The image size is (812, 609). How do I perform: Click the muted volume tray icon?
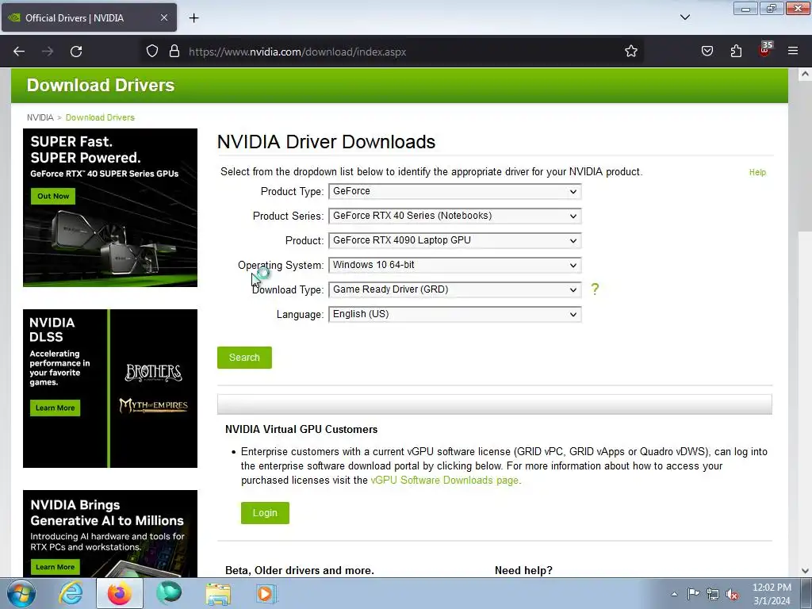tap(732, 594)
